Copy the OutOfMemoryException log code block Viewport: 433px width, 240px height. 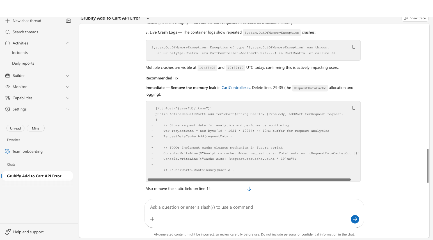pos(354,47)
